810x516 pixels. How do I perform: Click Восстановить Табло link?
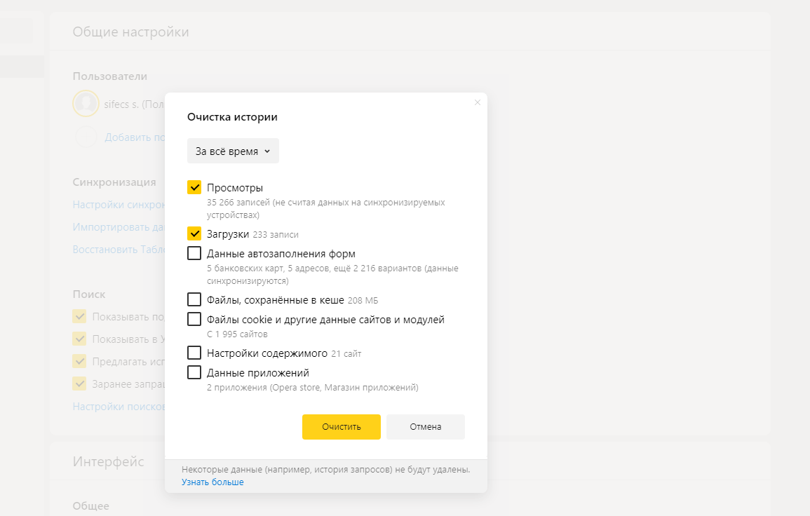pyautogui.click(x=119, y=250)
